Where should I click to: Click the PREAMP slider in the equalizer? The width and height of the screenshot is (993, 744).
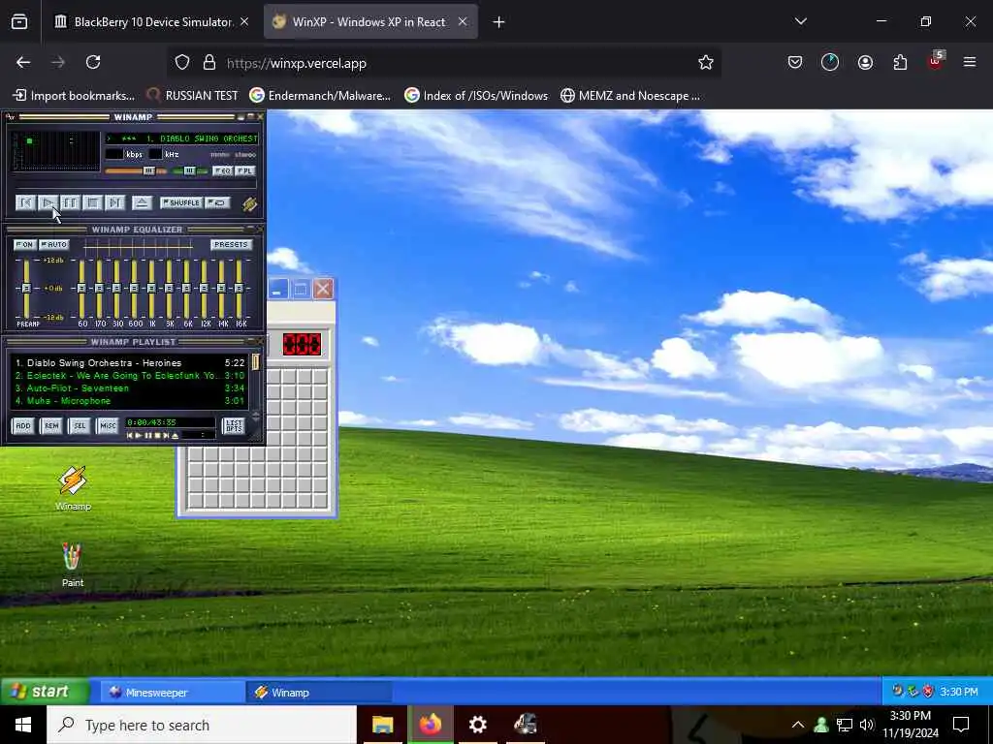tap(26, 289)
